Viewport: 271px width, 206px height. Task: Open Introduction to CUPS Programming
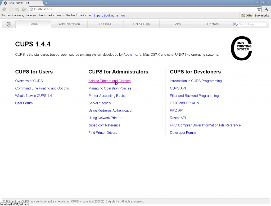point(196,81)
